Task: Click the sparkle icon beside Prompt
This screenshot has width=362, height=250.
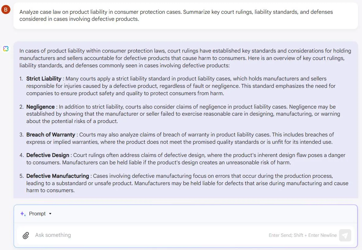Action: tap(23, 214)
